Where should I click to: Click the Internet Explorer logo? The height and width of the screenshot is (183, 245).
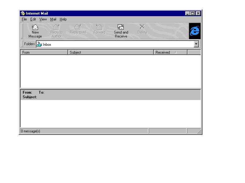click(195, 31)
